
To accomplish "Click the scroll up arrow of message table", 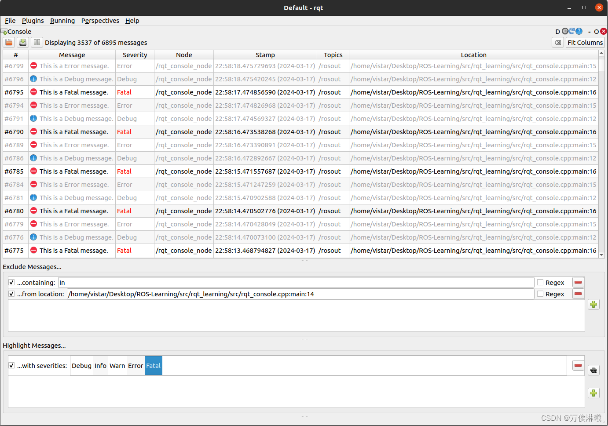I will pyautogui.click(x=601, y=53).
